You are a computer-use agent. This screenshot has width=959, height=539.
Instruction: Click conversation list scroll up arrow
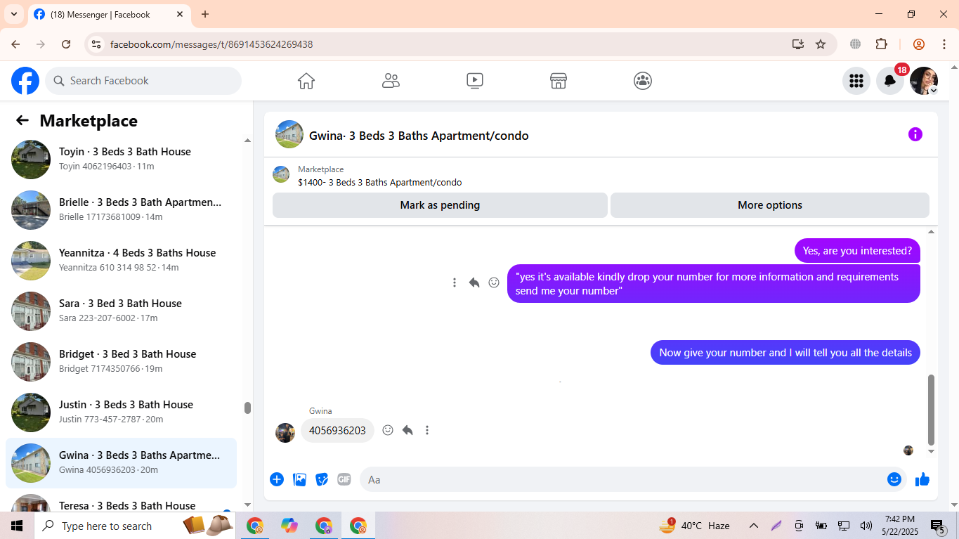tap(247, 141)
